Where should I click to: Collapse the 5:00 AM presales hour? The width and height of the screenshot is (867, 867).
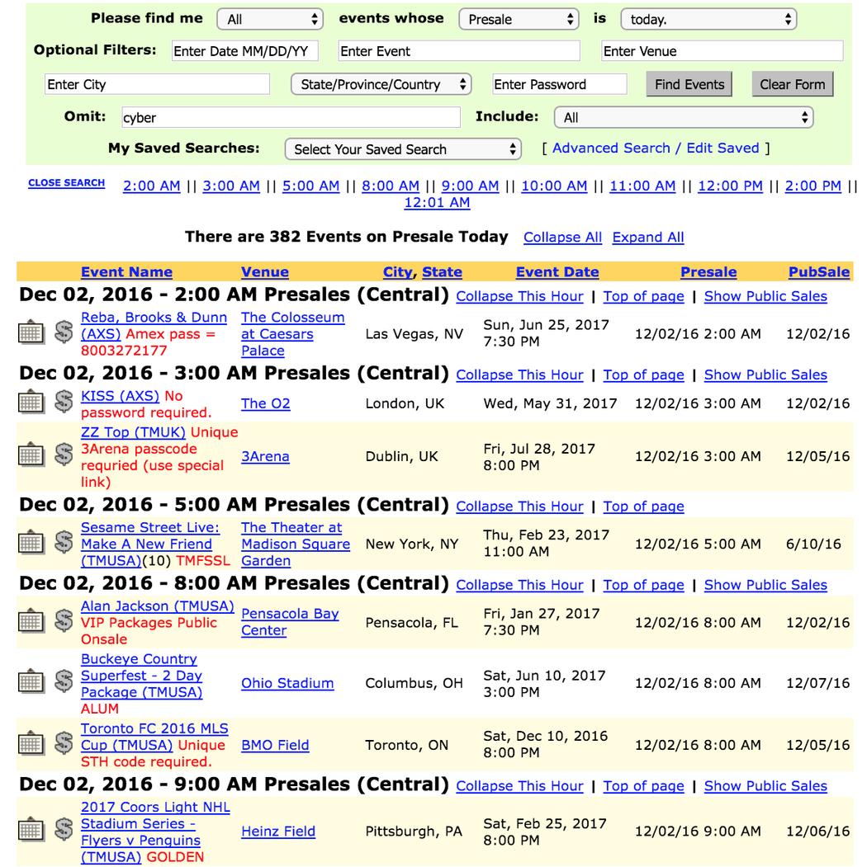tap(519, 507)
